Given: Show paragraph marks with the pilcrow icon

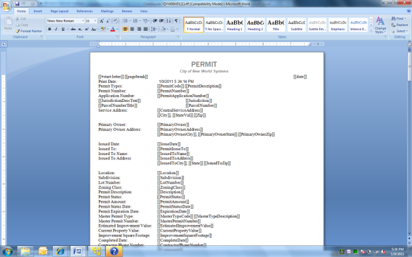Looking at the screenshot, I should (177, 20).
